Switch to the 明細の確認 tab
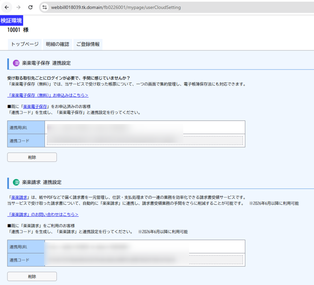Image resolution: width=314 pixels, height=285 pixels. coord(57,44)
